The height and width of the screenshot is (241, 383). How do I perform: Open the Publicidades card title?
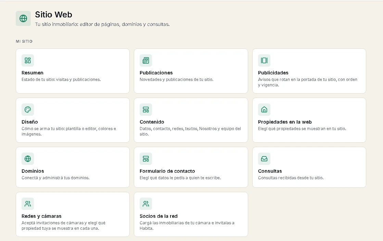pyautogui.click(x=273, y=73)
